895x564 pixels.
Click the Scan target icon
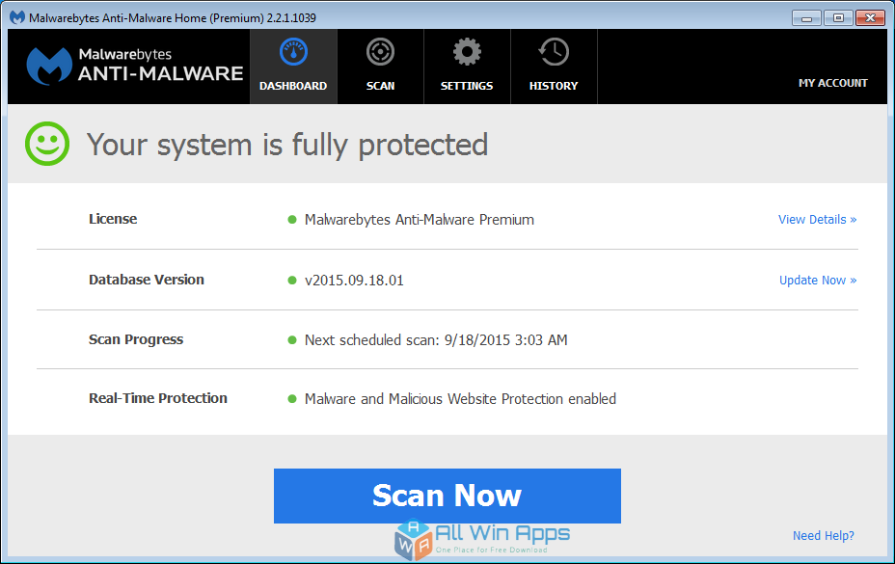click(380, 52)
